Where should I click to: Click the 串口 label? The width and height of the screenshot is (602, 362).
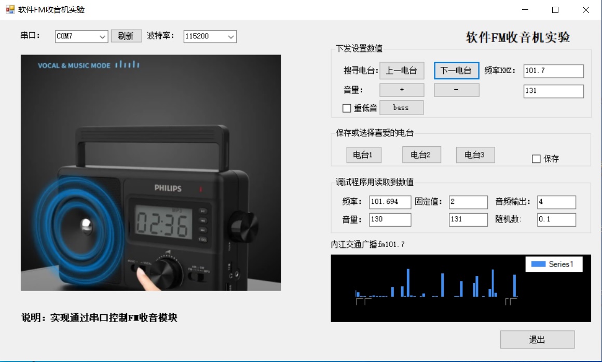[30, 36]
